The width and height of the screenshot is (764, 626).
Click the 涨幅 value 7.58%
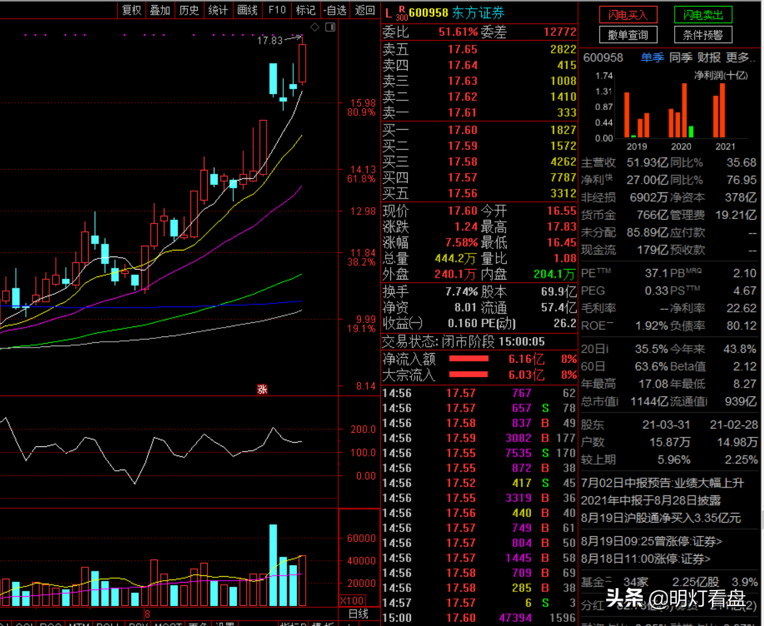pyautogui.click(x=462, y=242)
